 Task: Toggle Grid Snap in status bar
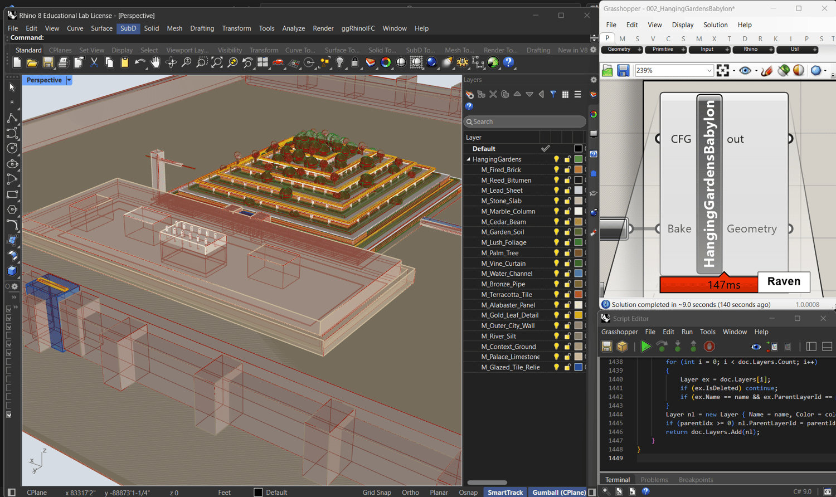(x=376, y=493)
